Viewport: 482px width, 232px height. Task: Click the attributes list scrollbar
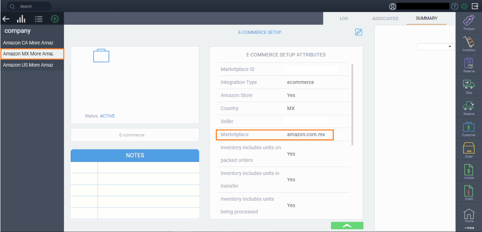pos(352,104)
